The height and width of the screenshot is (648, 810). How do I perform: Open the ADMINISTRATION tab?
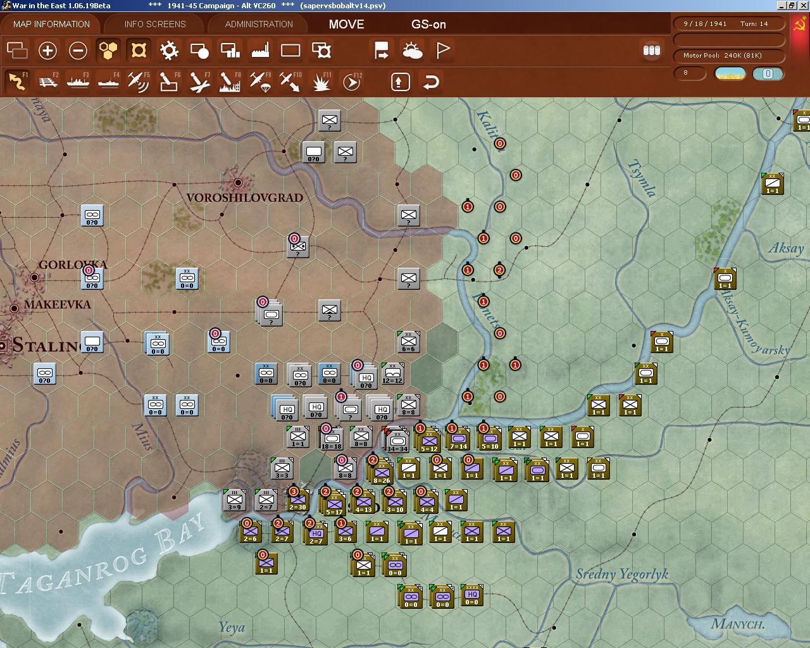pyautogui.click(x=259, y=24)
